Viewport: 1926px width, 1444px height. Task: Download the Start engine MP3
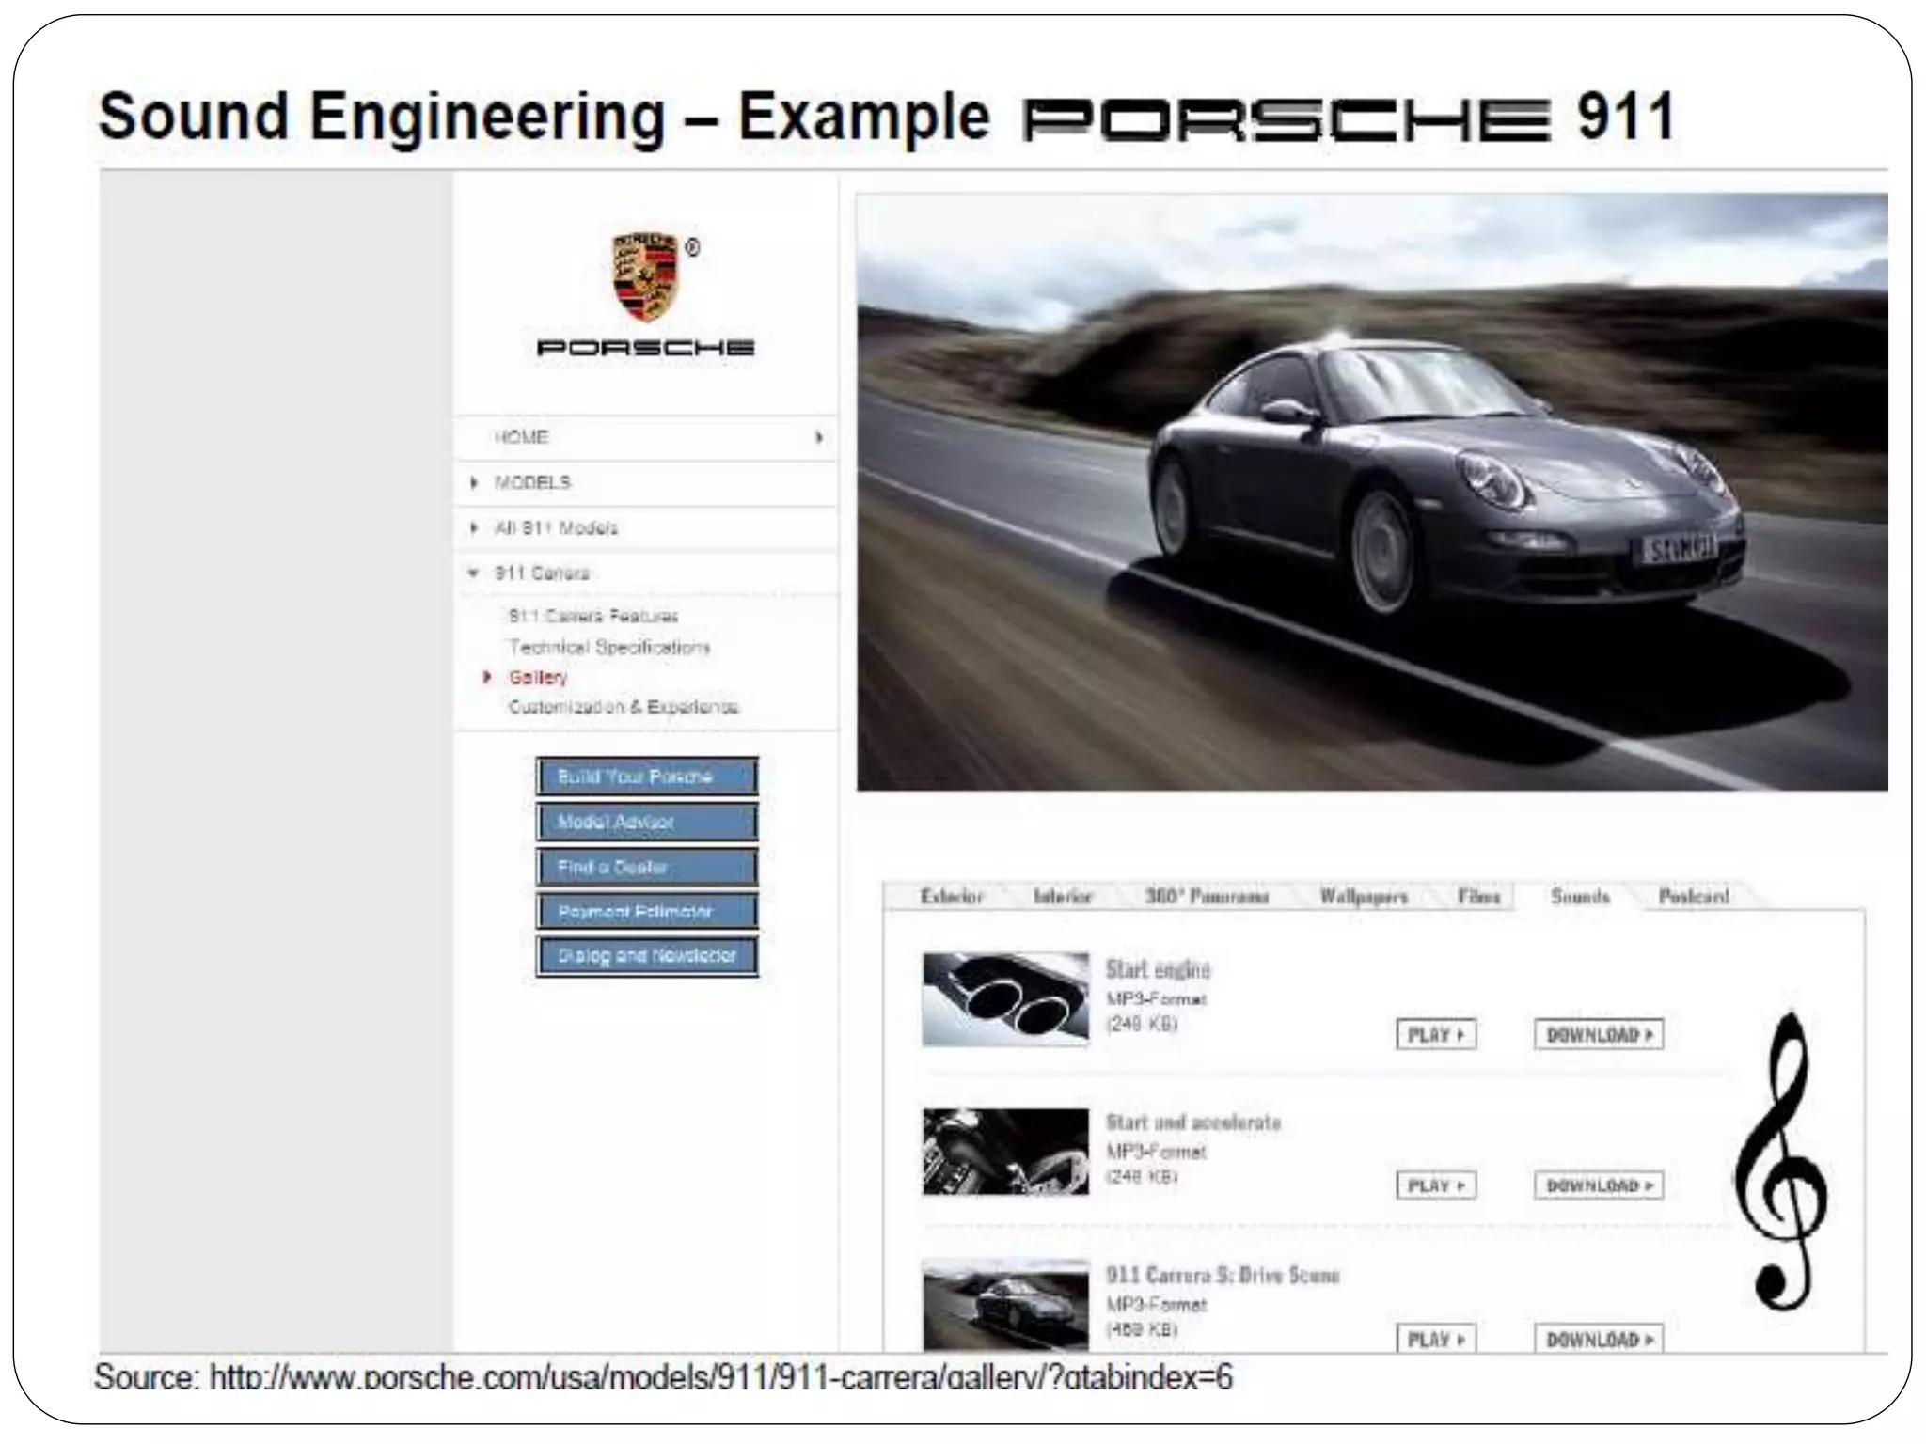(1598, 1034)
